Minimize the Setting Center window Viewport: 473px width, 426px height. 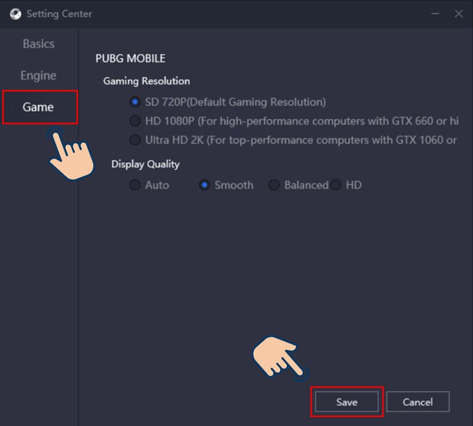click(435, 14)
